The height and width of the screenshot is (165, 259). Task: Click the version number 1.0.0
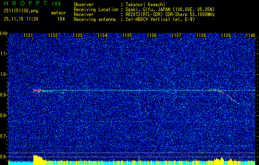coord(56,4)
